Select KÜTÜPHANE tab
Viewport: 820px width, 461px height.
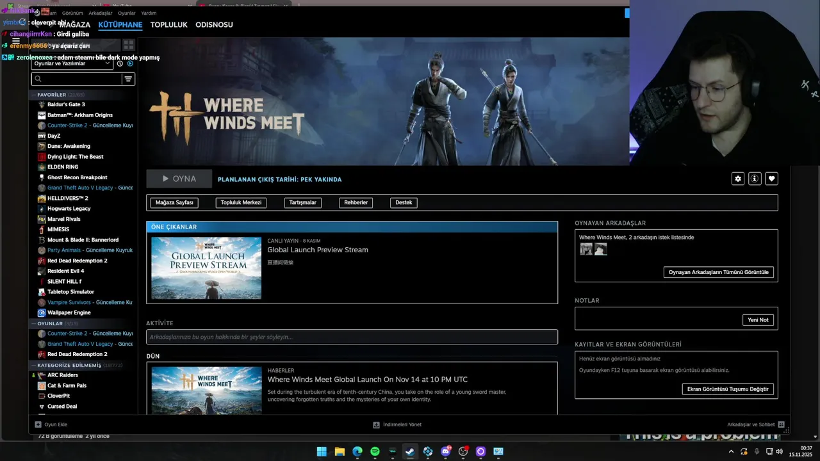tap(120, 24)
